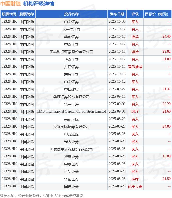Click the 22.82 target price
The width and height of the screenshot is (172, 198).
point(166,52)
